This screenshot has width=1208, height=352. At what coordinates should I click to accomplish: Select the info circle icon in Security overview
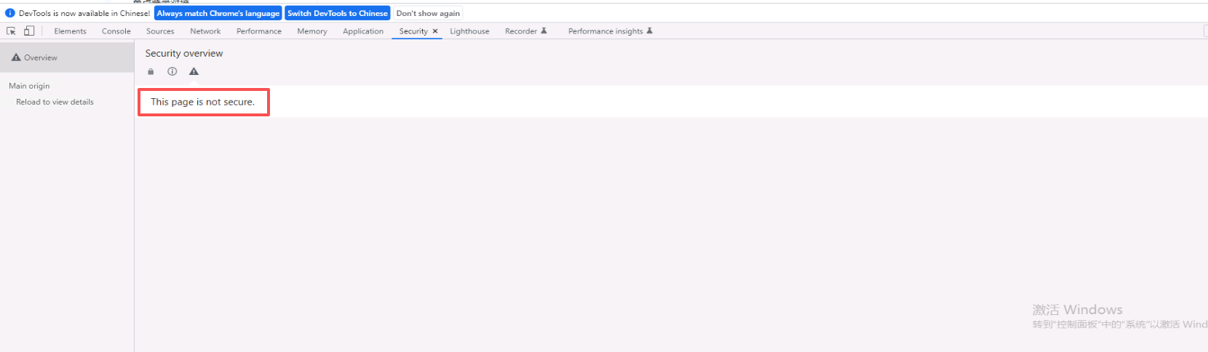click(172, 71)
